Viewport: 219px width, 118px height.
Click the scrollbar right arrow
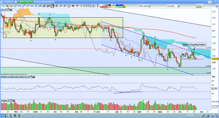tap(200, 115)
